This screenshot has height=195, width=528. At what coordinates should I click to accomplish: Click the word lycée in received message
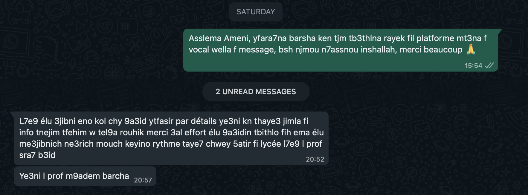[x=271, y=144]
